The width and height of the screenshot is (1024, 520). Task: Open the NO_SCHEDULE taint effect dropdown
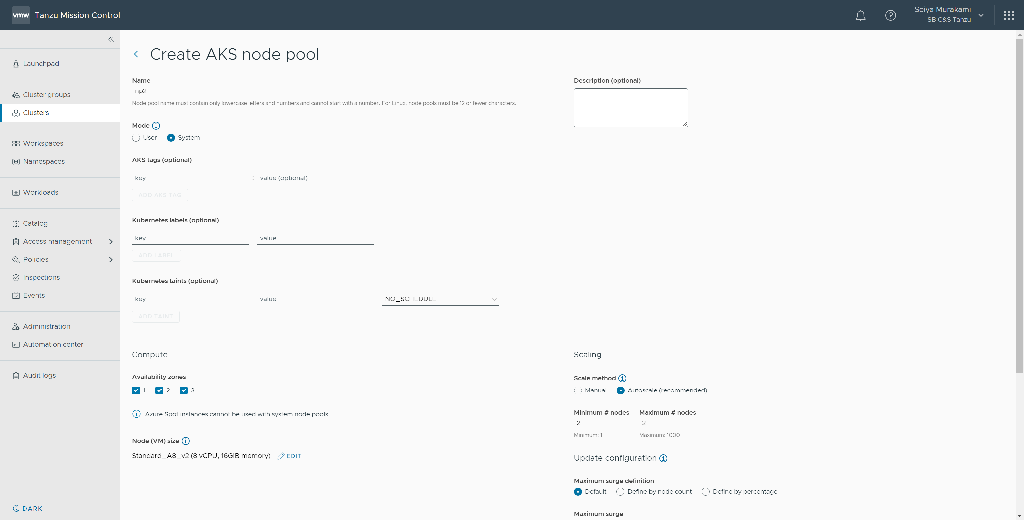click(440, 299)
